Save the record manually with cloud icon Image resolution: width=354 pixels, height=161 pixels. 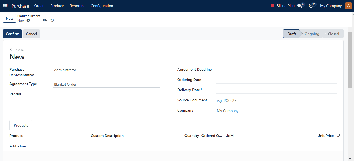[x=45, y=20]
